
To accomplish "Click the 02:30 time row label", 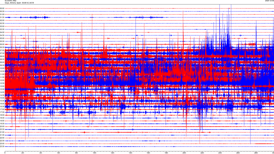I will [x=2, y=23].
